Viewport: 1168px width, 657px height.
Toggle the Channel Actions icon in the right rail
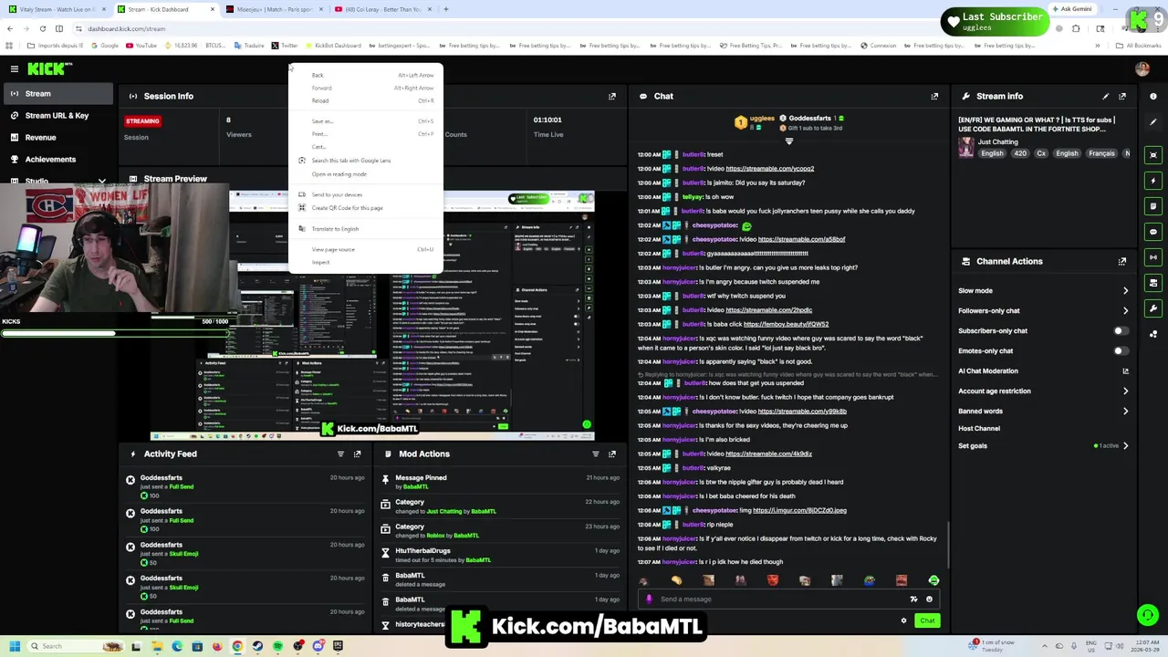[1153, 283]
